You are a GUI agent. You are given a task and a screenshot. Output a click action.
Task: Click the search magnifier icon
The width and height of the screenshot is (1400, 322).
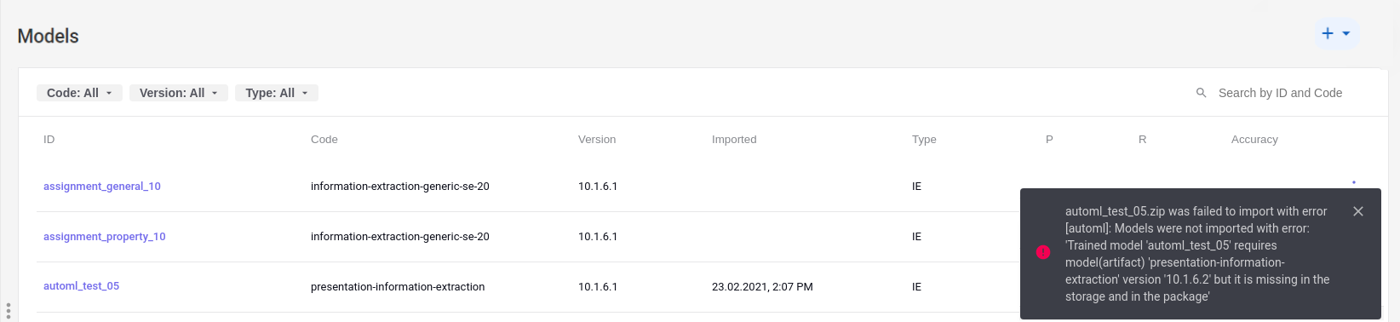1201,93
